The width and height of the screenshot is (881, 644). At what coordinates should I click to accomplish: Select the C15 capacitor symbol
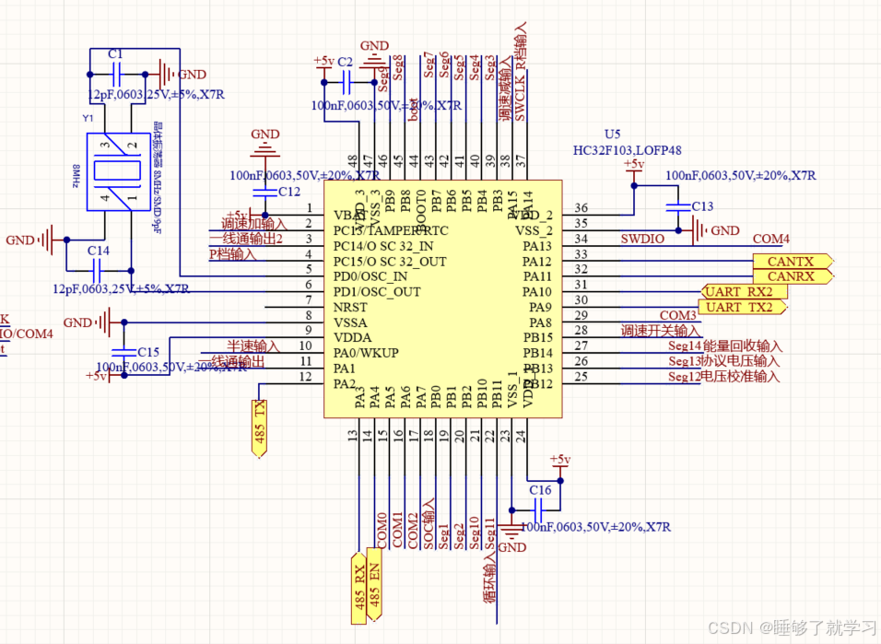coord(123,352)
